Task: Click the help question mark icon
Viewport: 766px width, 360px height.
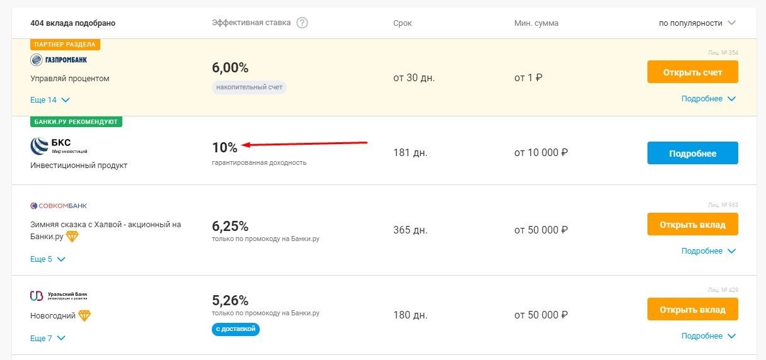Action: click(302, 23)
